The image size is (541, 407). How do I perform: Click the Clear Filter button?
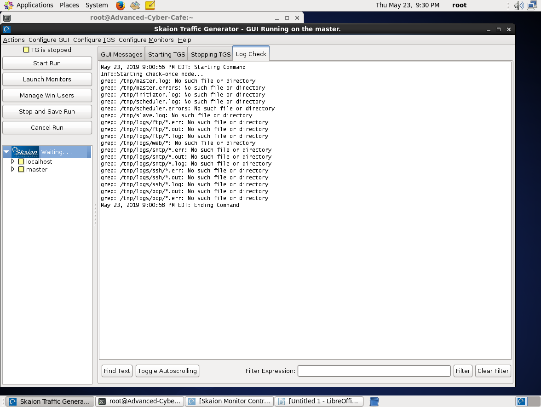point(493,371)
